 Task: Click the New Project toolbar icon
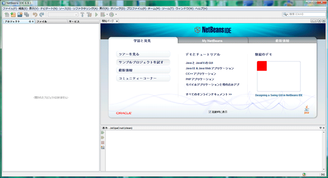click(x=13, y=15)
